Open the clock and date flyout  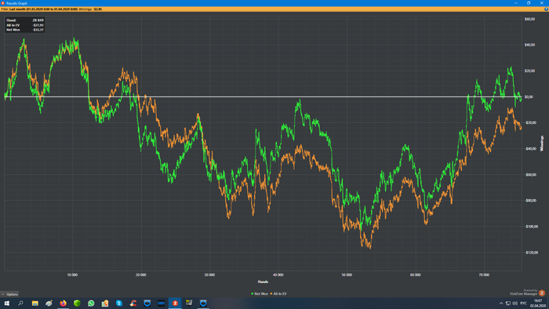pos(538,303)
